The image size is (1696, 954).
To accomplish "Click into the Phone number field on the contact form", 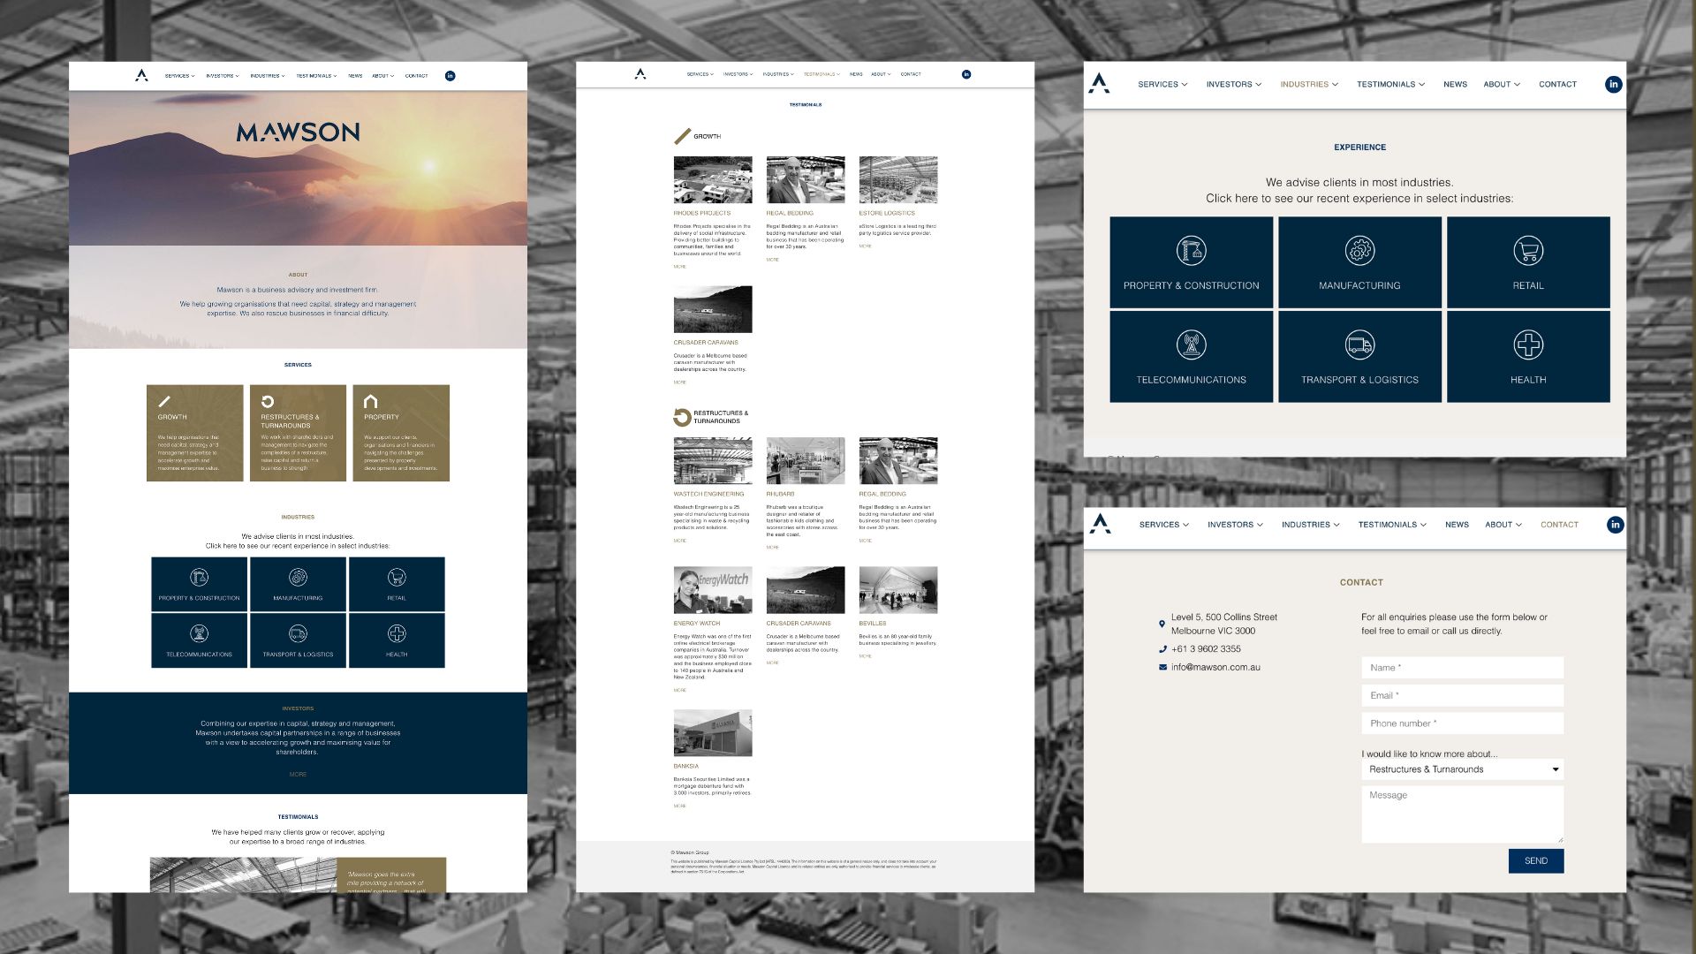I will (x=1462, y=723).
